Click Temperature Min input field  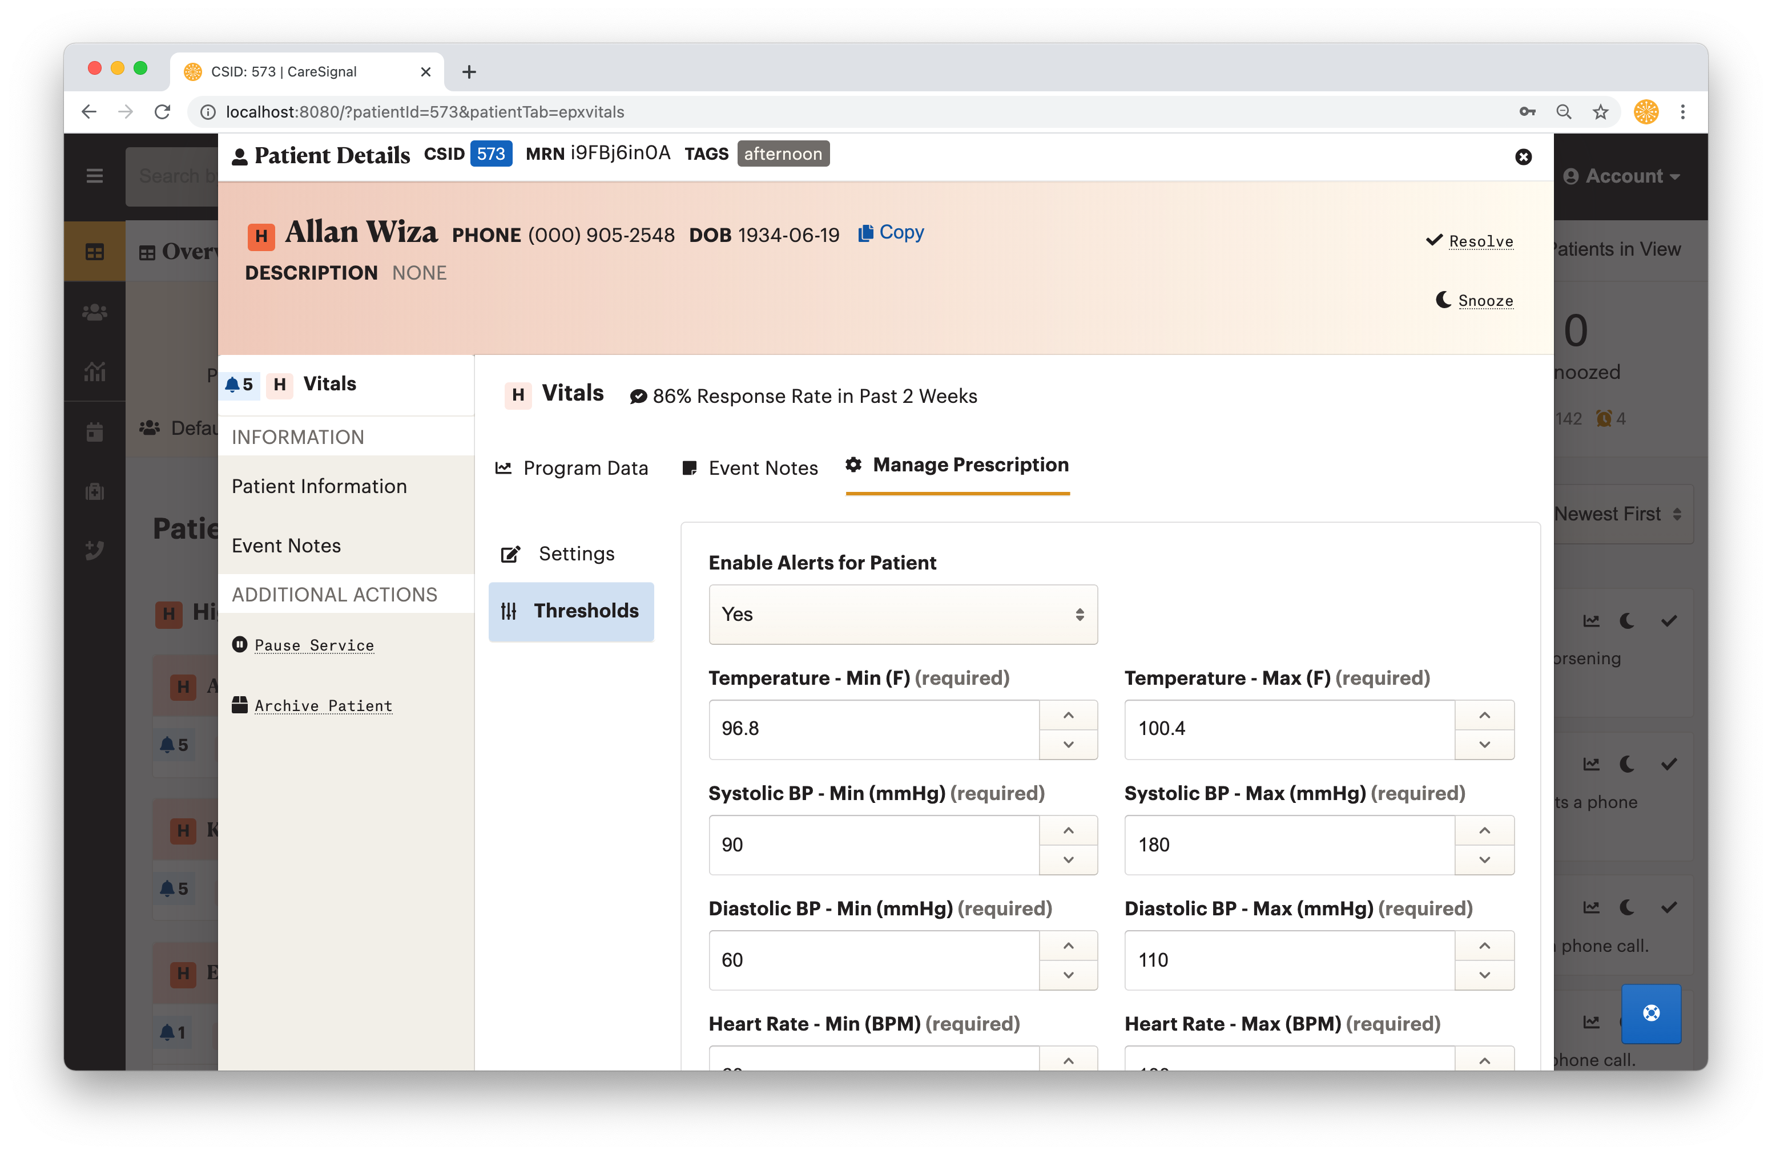(x=874, y=729)
